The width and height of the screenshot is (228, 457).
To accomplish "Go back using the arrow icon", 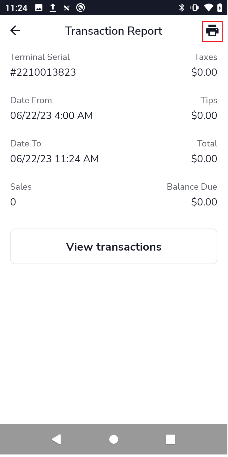I will (15, 31).
